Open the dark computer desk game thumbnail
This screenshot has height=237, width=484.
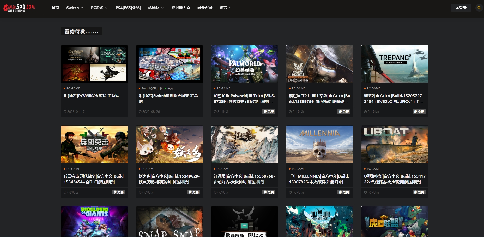pos(245,221)
